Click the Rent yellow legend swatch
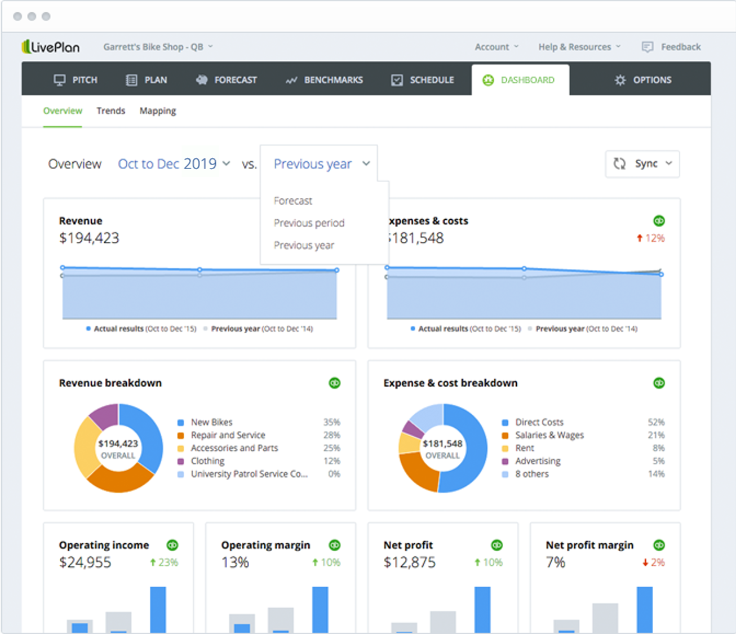The height and width of the screenshot is (634, 736). (505, 449)
